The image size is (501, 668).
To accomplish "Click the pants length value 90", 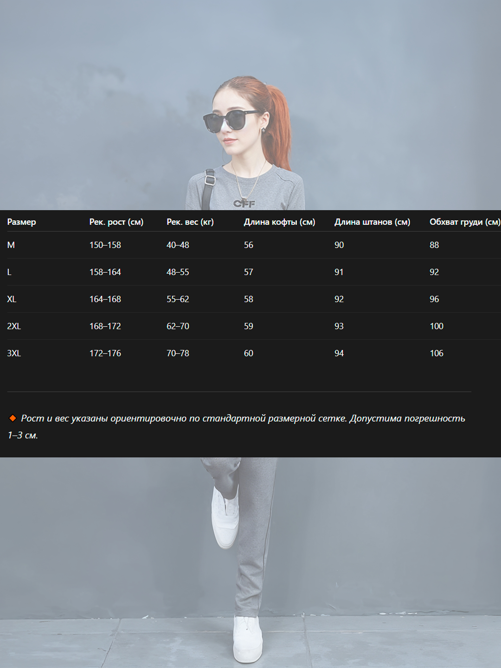I will [339, 245].
